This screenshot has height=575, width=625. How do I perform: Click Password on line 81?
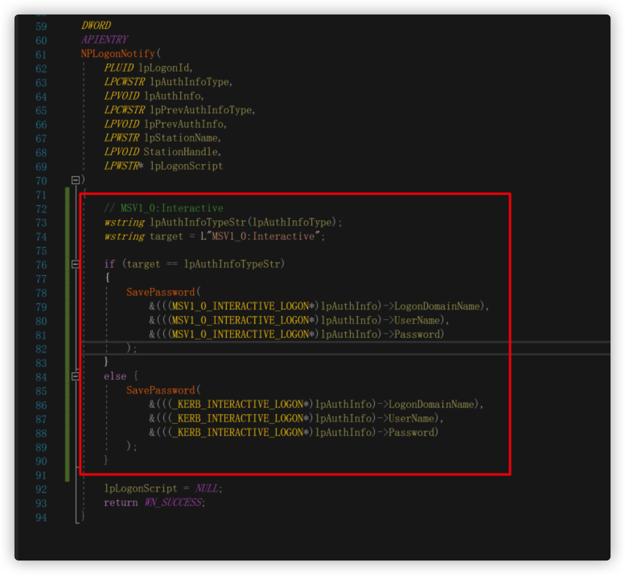pos(417,334)
